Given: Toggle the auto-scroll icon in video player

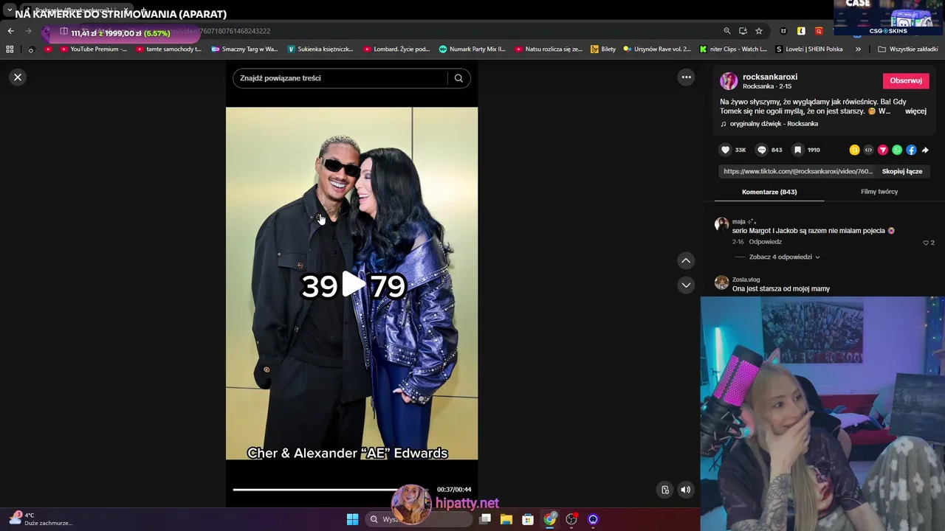Looking at the screenshot, I should 665,490.
